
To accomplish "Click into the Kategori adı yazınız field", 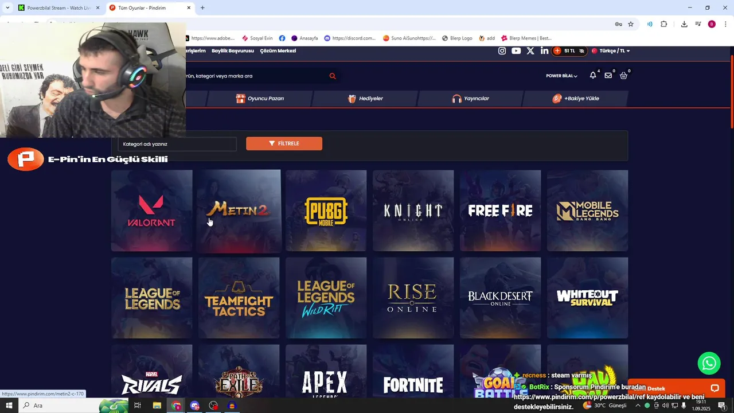I will tap(177, 144).
